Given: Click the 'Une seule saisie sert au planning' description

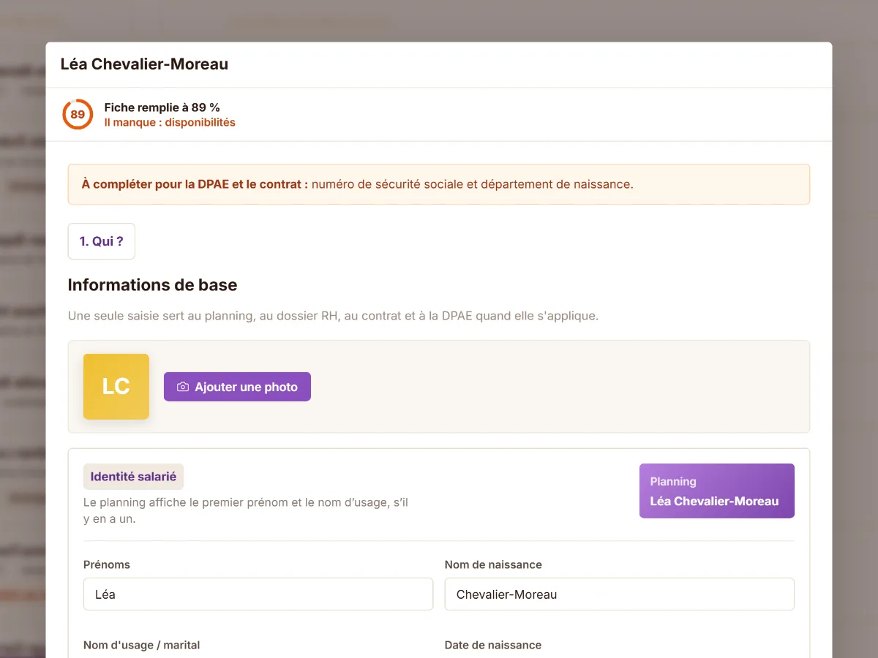Looking at the screenshot, I should tap(334, 317).
